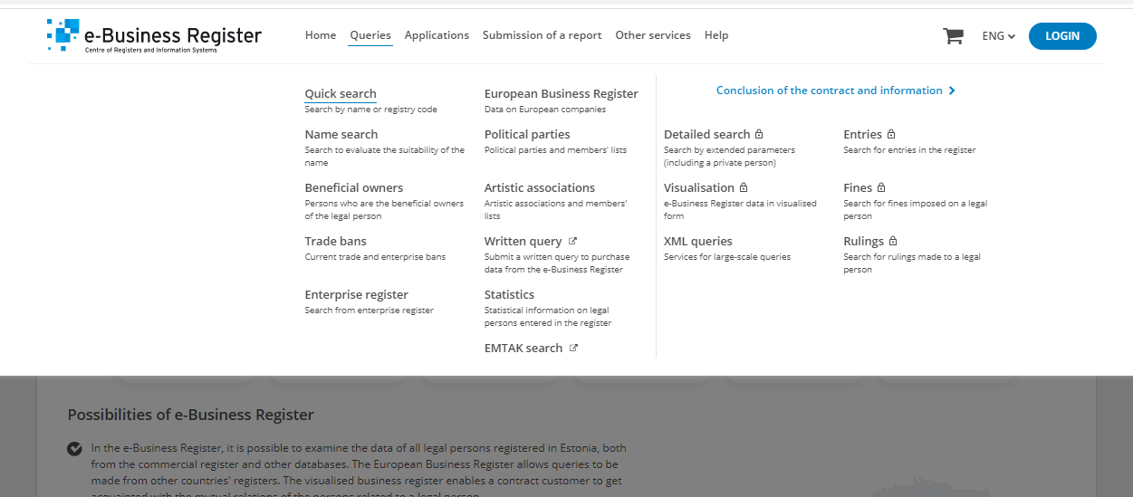Expand the ENG language dropdown

pyautogui.click(x=998, y=36)
